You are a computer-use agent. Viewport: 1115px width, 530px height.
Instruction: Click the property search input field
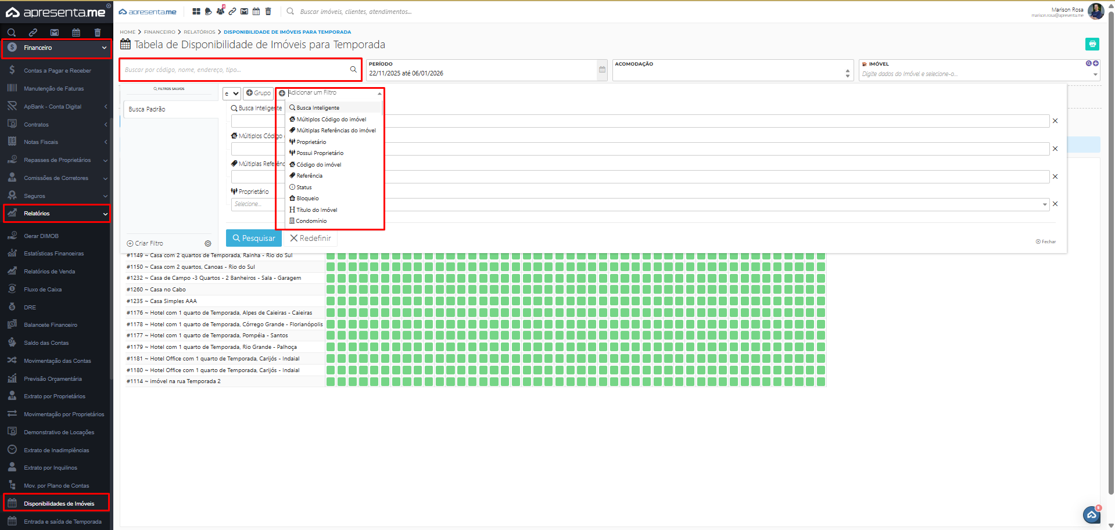tap(235, 70)
